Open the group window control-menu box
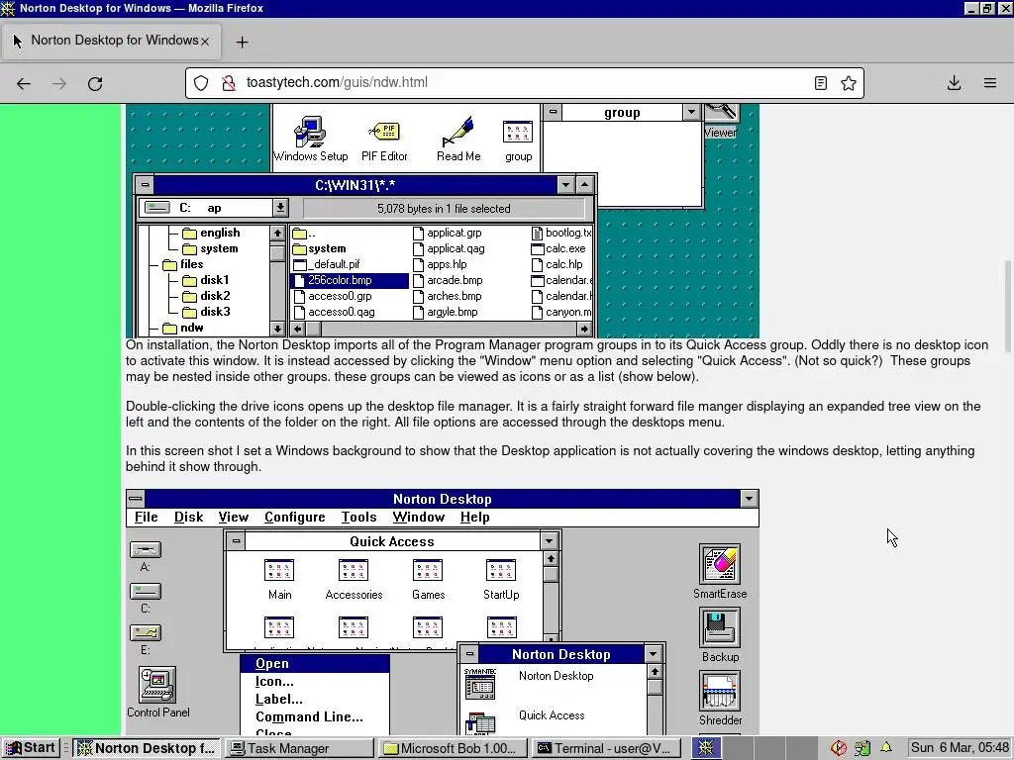The width and height of the screenshot is (1014, 760). (553, 112)
